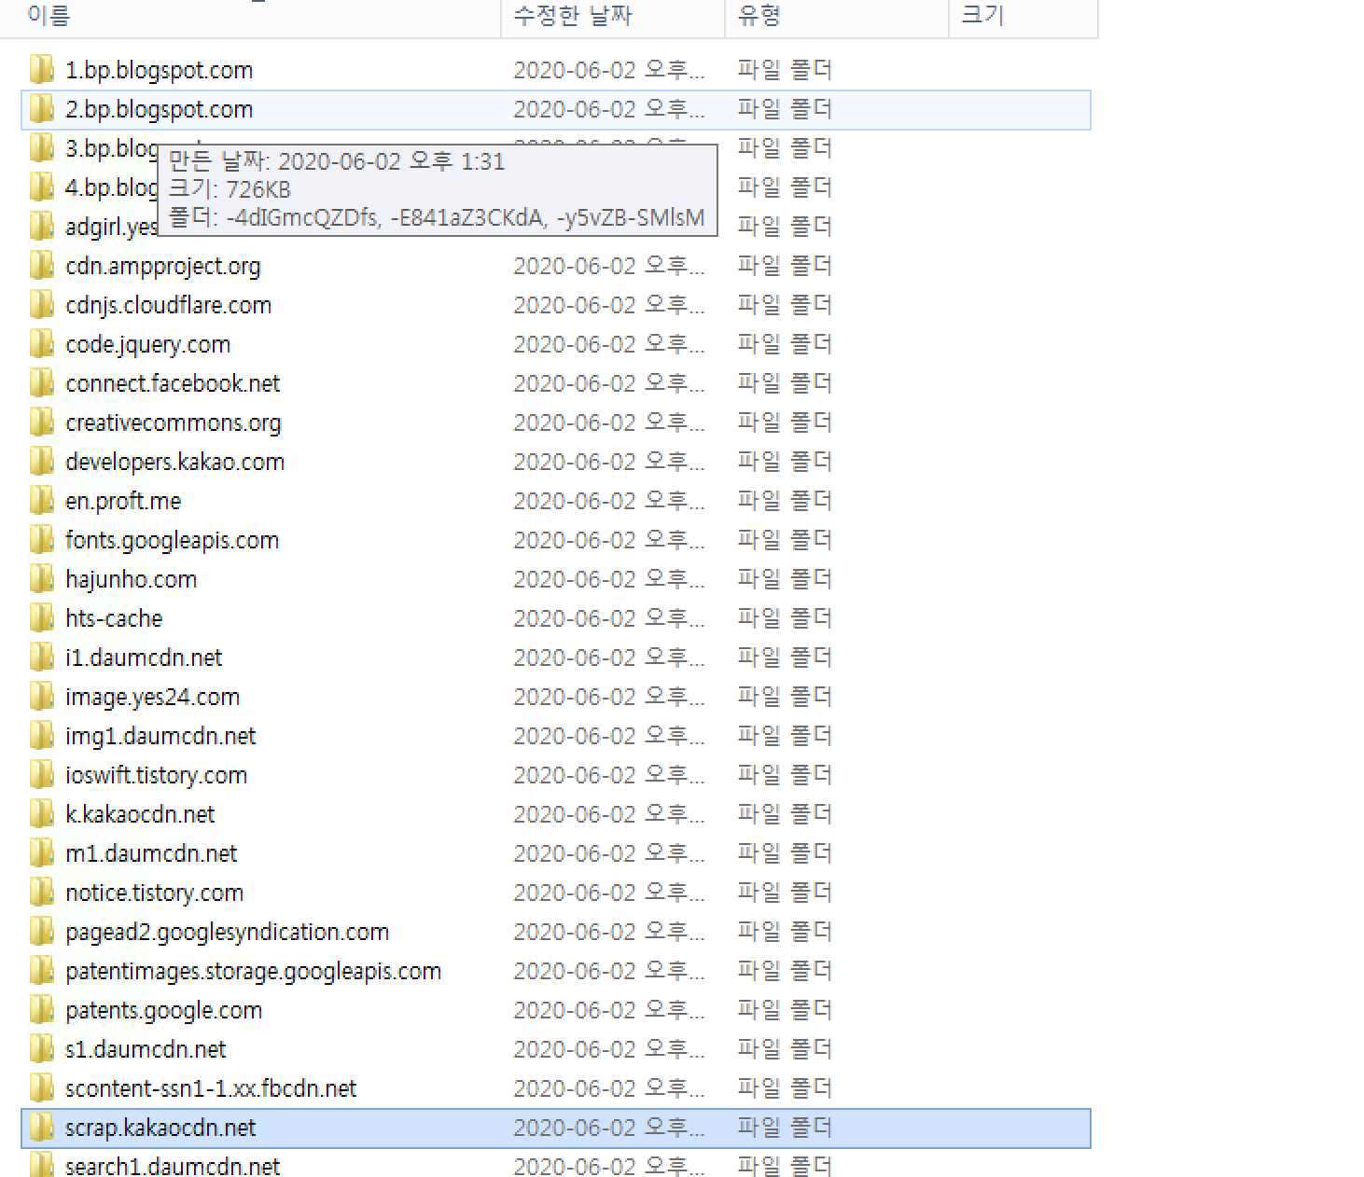Viewport: 1364px width, 1177px height.
Task: Click the notice.tistory.com name text
Action: click(x=154, y=893)
